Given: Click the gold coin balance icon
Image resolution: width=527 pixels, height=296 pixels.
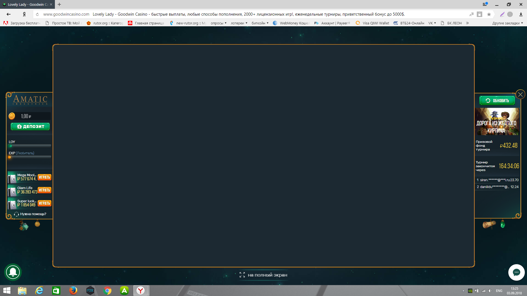Looking at the screenshot, I should click(12, 116).
